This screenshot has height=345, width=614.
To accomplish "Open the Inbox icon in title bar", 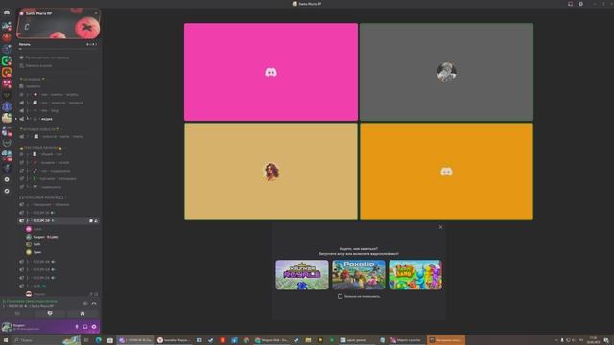I will point(570,4).
